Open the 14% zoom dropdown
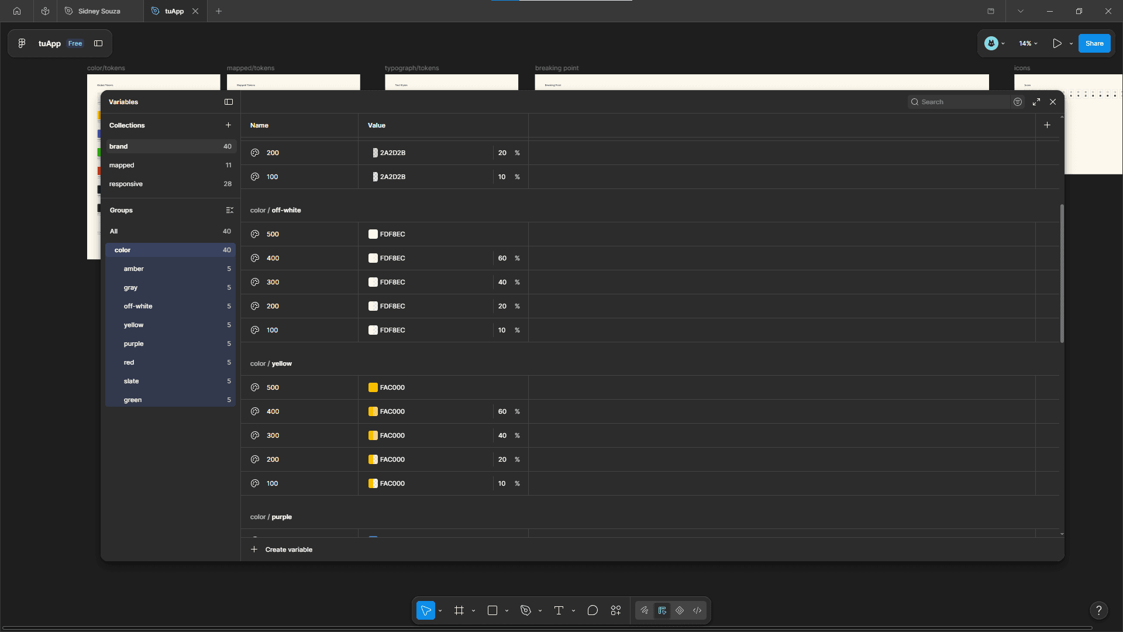Screen dimensions: 1123x632 point(1028,43)
